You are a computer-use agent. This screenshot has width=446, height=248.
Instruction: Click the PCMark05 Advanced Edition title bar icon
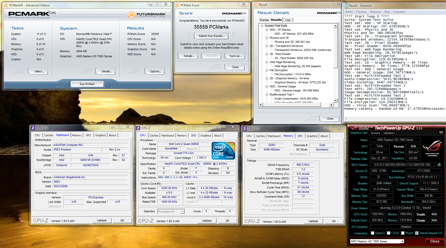[6, 5]
